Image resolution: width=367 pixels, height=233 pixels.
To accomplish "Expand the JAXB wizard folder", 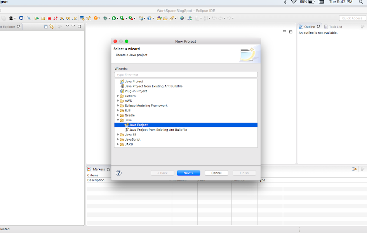I will coord(118,144).
